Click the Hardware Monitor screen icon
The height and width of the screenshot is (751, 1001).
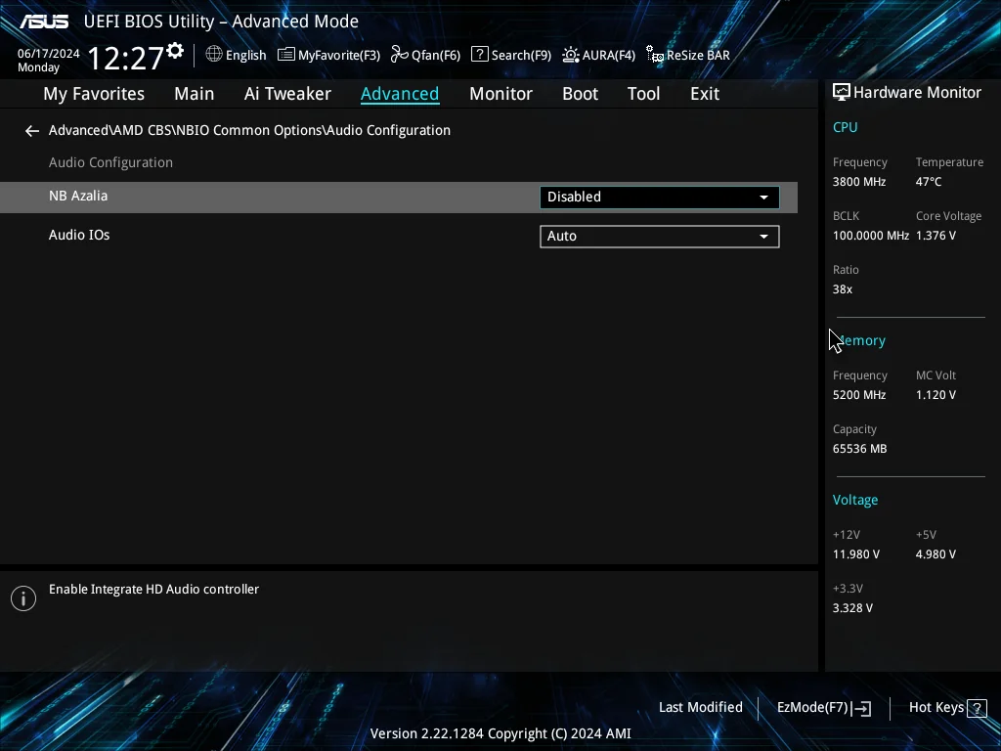[x=842, y=93]
